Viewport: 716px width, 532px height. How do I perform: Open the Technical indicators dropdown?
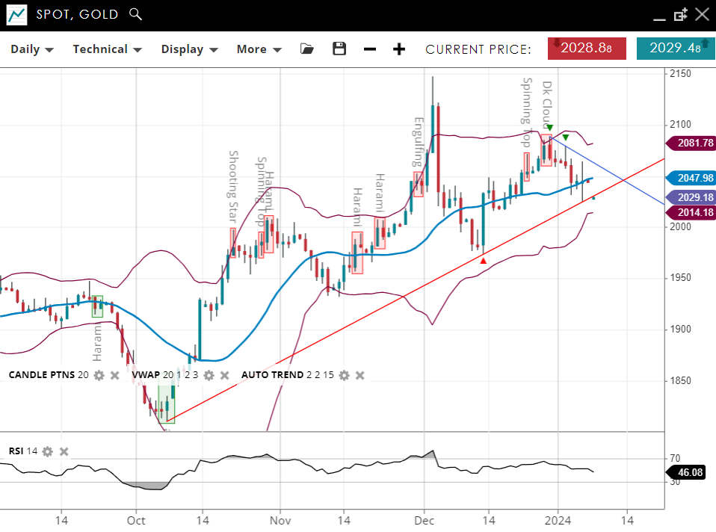tap(107, 49)
